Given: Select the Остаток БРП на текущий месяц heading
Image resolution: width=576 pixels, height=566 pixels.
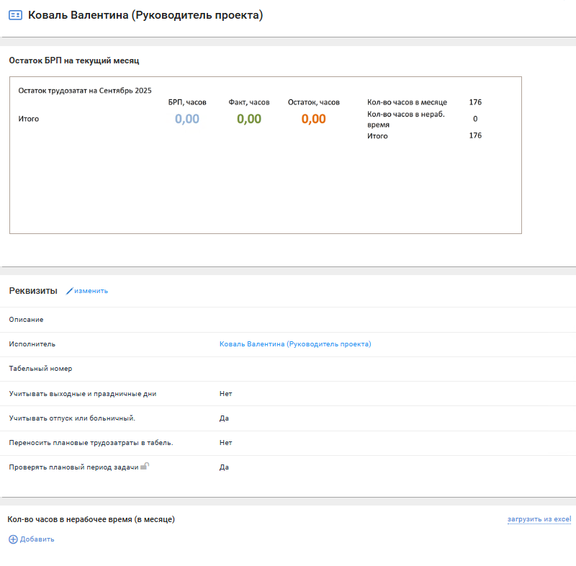Looking at the screenshot, I should 74,60.
